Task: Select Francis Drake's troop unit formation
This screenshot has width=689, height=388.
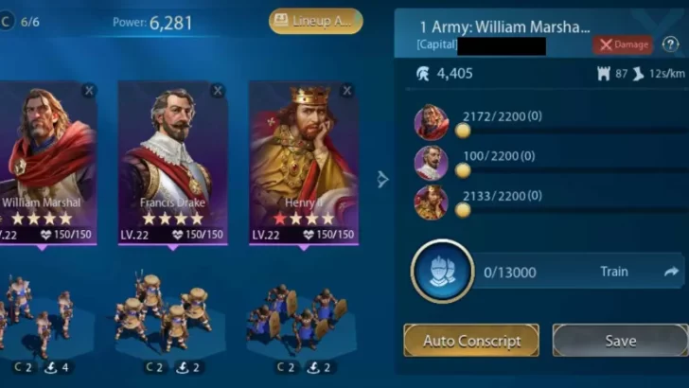Action: pyautogui.click(x=165, y=312)
